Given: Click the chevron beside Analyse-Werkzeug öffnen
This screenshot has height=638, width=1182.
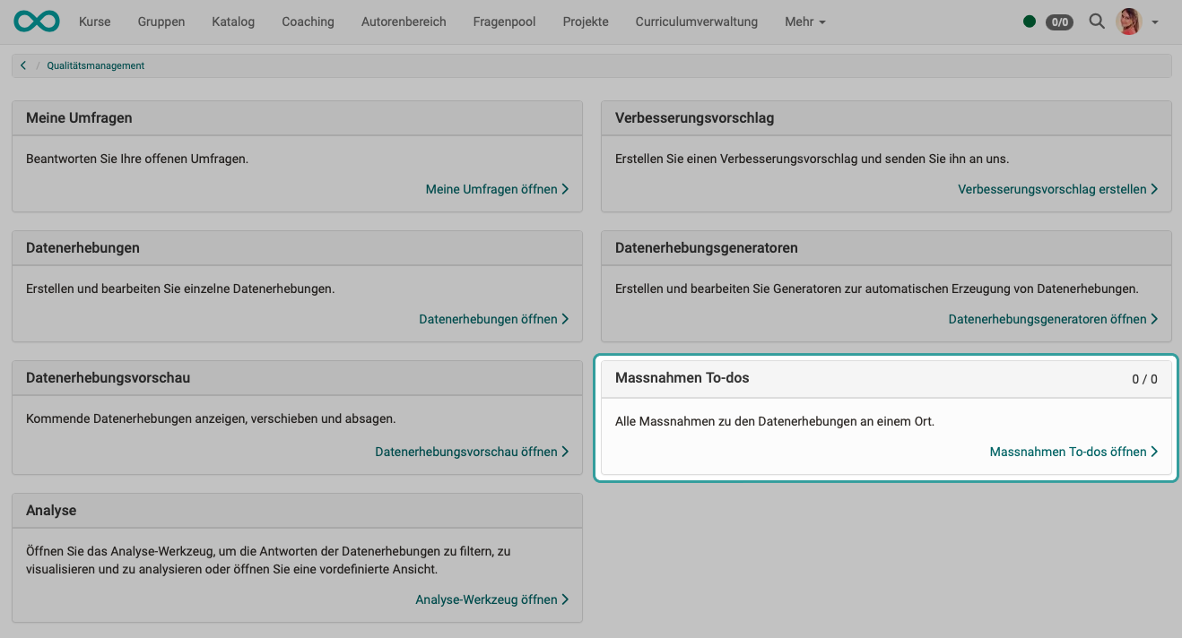Looking at the screenshot, I should pyautogui.click(x=565, y=599).
